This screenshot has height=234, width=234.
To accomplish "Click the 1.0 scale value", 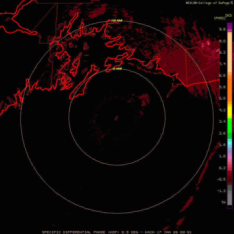I will [x=222, y=156].
